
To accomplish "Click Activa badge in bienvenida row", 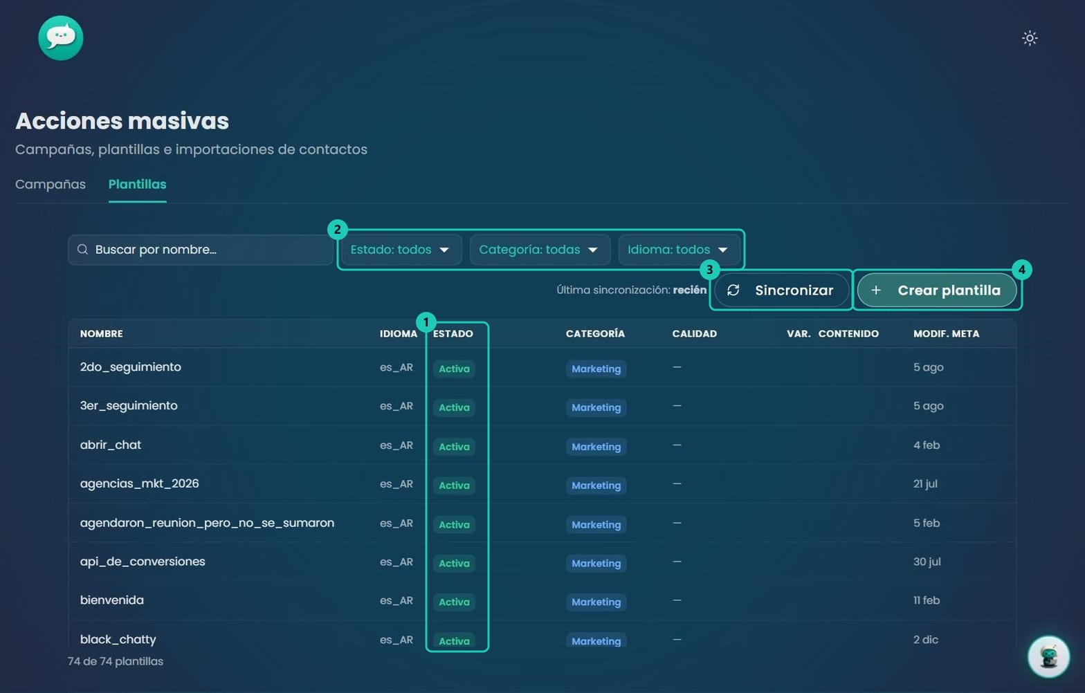I will (454, 602).
